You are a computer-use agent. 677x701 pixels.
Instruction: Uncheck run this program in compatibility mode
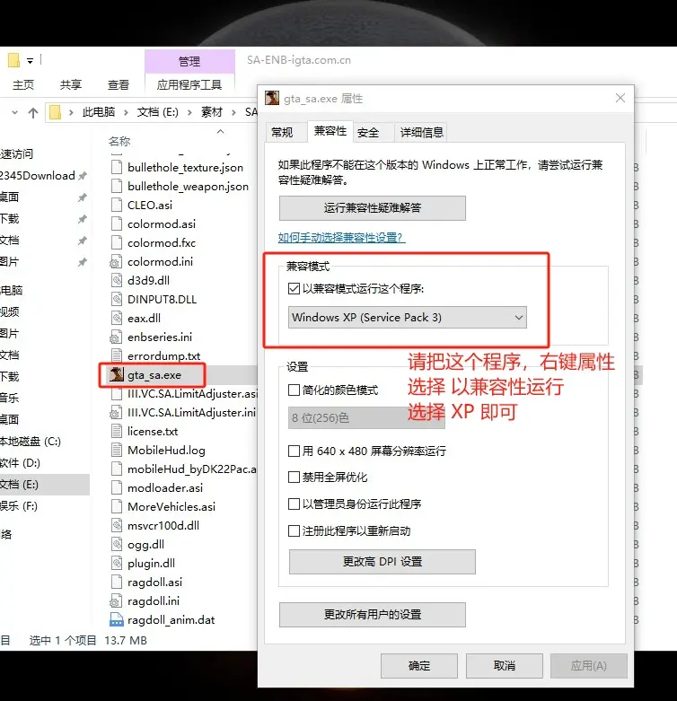pos(294,288)
